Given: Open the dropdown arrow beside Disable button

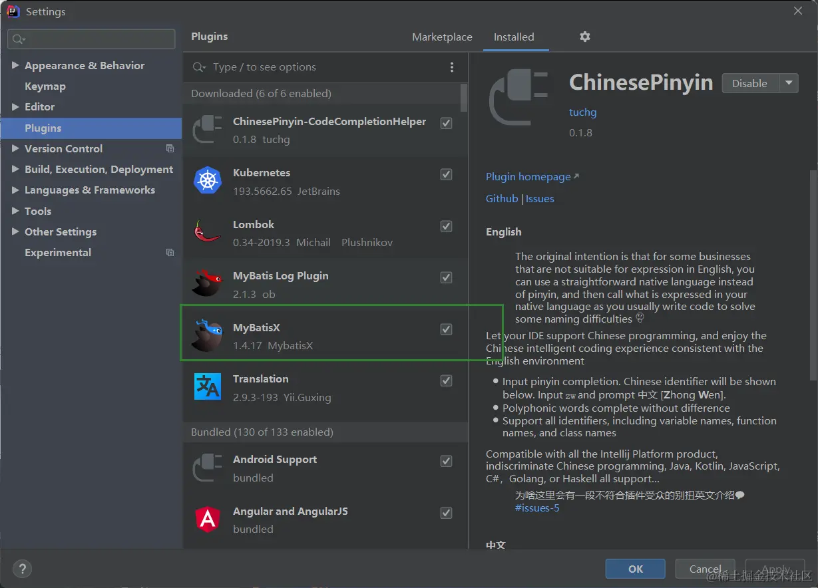Looking at the screenshot, I should point(789,83).
